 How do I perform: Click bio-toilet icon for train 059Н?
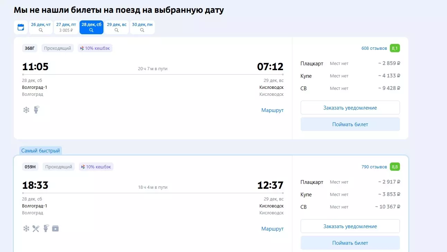(x=46, y=228)
